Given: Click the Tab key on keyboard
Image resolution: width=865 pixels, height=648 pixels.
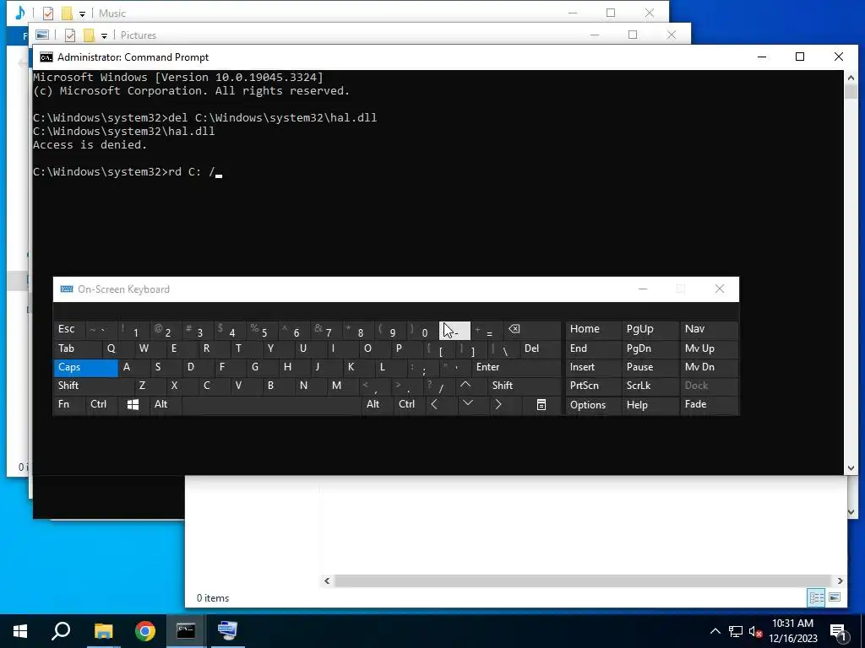Looking at the screenshot, I should (x=77, y=348).
